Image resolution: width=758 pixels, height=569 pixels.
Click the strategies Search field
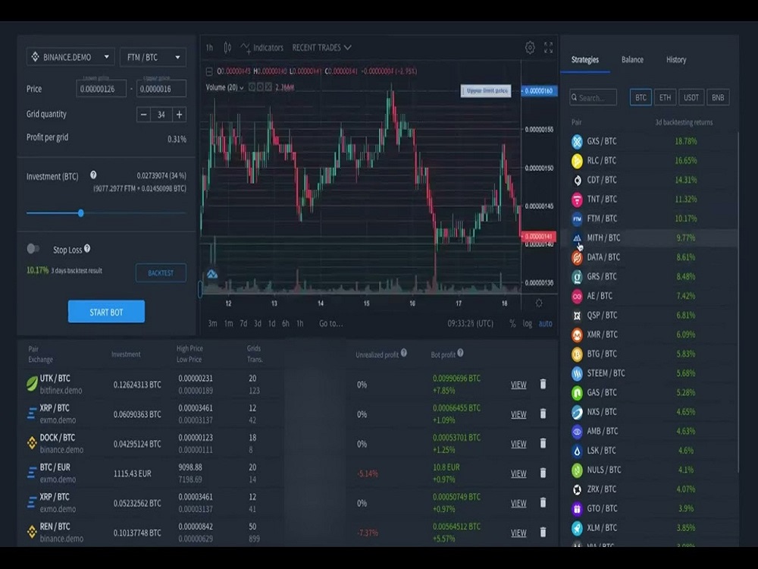click(x=594, y=97)
